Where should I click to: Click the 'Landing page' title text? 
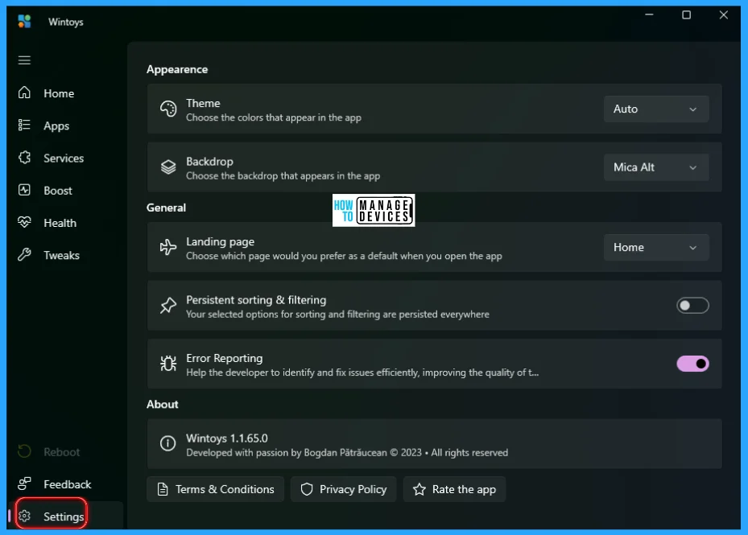(x=220, y=241)
